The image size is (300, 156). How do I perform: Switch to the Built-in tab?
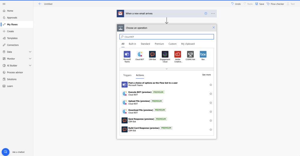click(132, 44)
